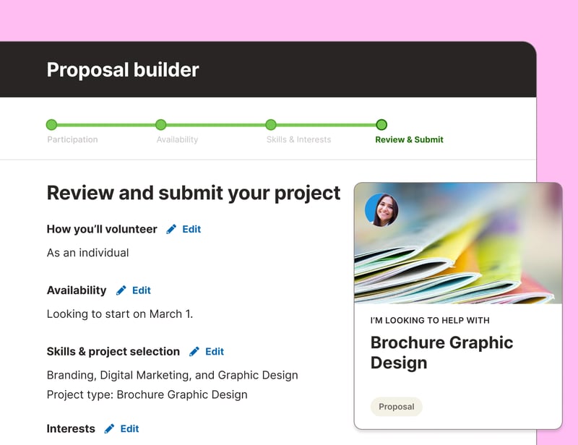
Task: Select the "Proposal" badge
Action: (397, 407)
